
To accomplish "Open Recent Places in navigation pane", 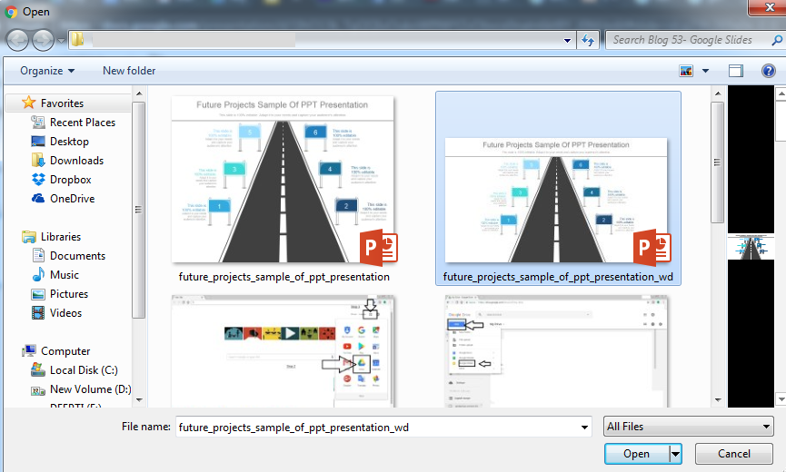I will pos(82,123).
